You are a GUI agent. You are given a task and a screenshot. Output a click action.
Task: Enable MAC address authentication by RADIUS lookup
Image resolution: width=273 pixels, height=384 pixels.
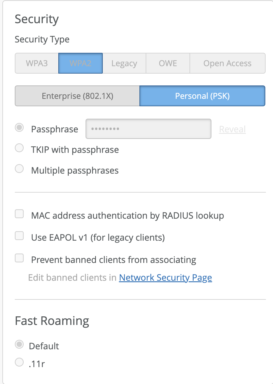pyautogui.click(x=19, y=213)
